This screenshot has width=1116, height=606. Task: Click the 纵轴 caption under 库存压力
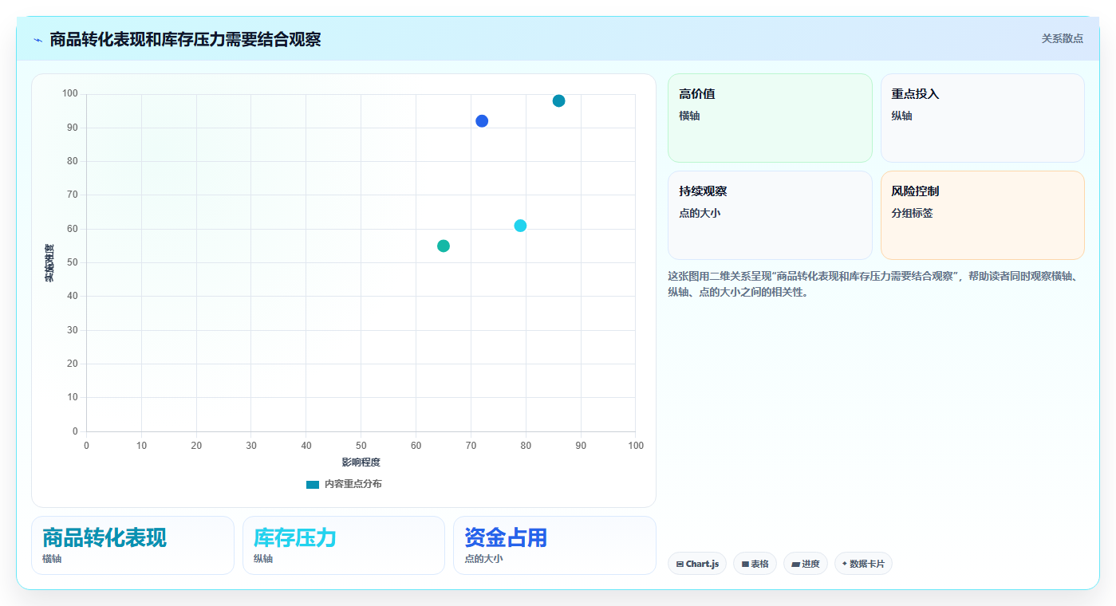point(263,559)
